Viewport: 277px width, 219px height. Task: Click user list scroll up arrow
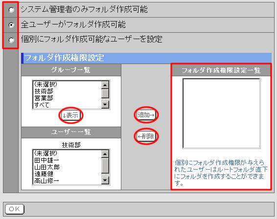pos(105,154)
